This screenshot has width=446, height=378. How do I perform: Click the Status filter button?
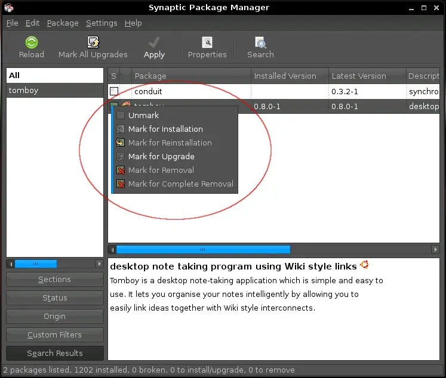coord(54,298)
